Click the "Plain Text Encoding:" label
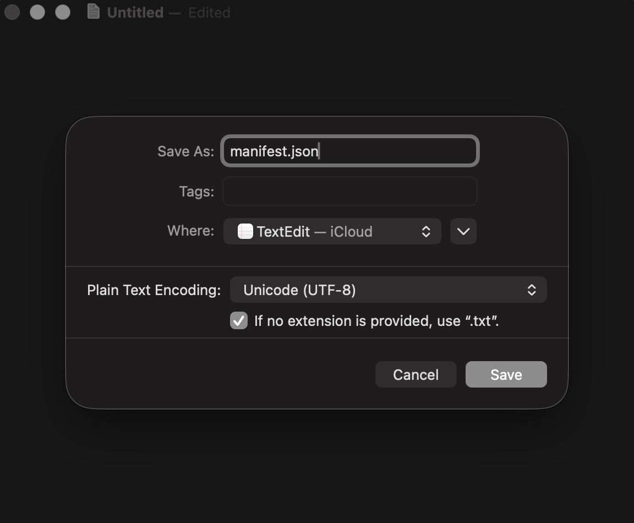 (154, 290)
